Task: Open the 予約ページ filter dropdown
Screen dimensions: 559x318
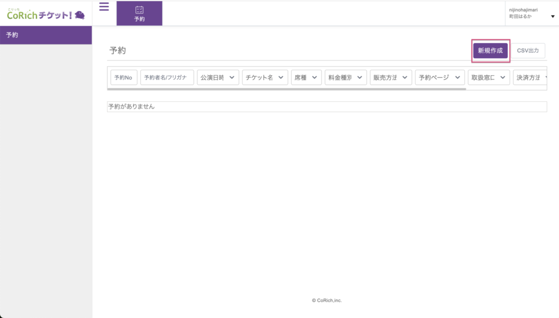Action: [x=440, y=78]
